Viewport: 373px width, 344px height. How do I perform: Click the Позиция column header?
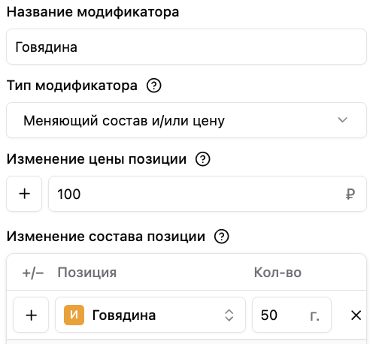tap(87, 273)
